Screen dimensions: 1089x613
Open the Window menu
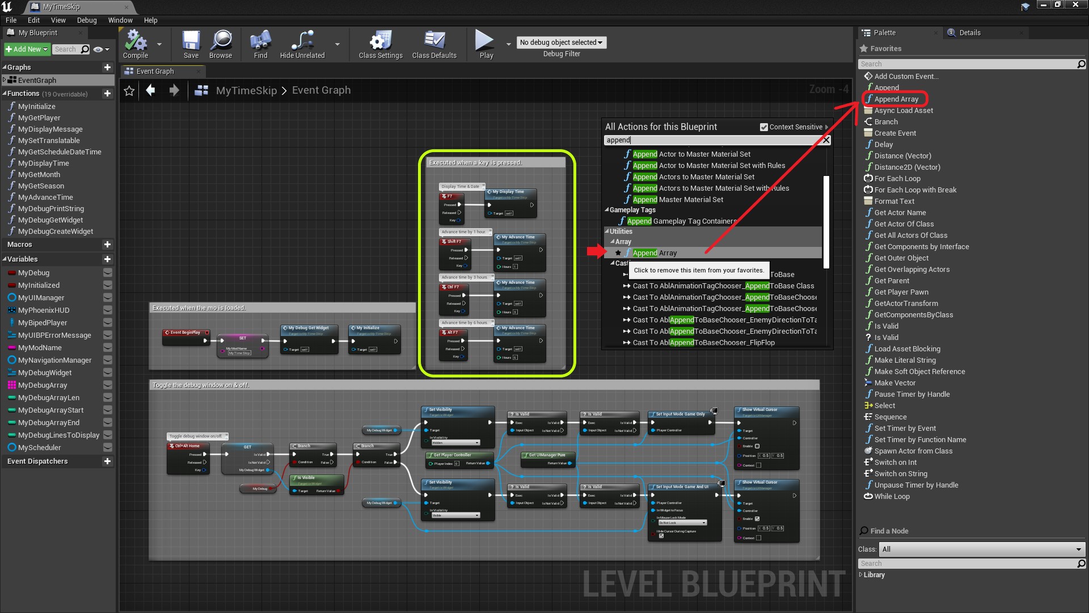(x=120, y=20)
